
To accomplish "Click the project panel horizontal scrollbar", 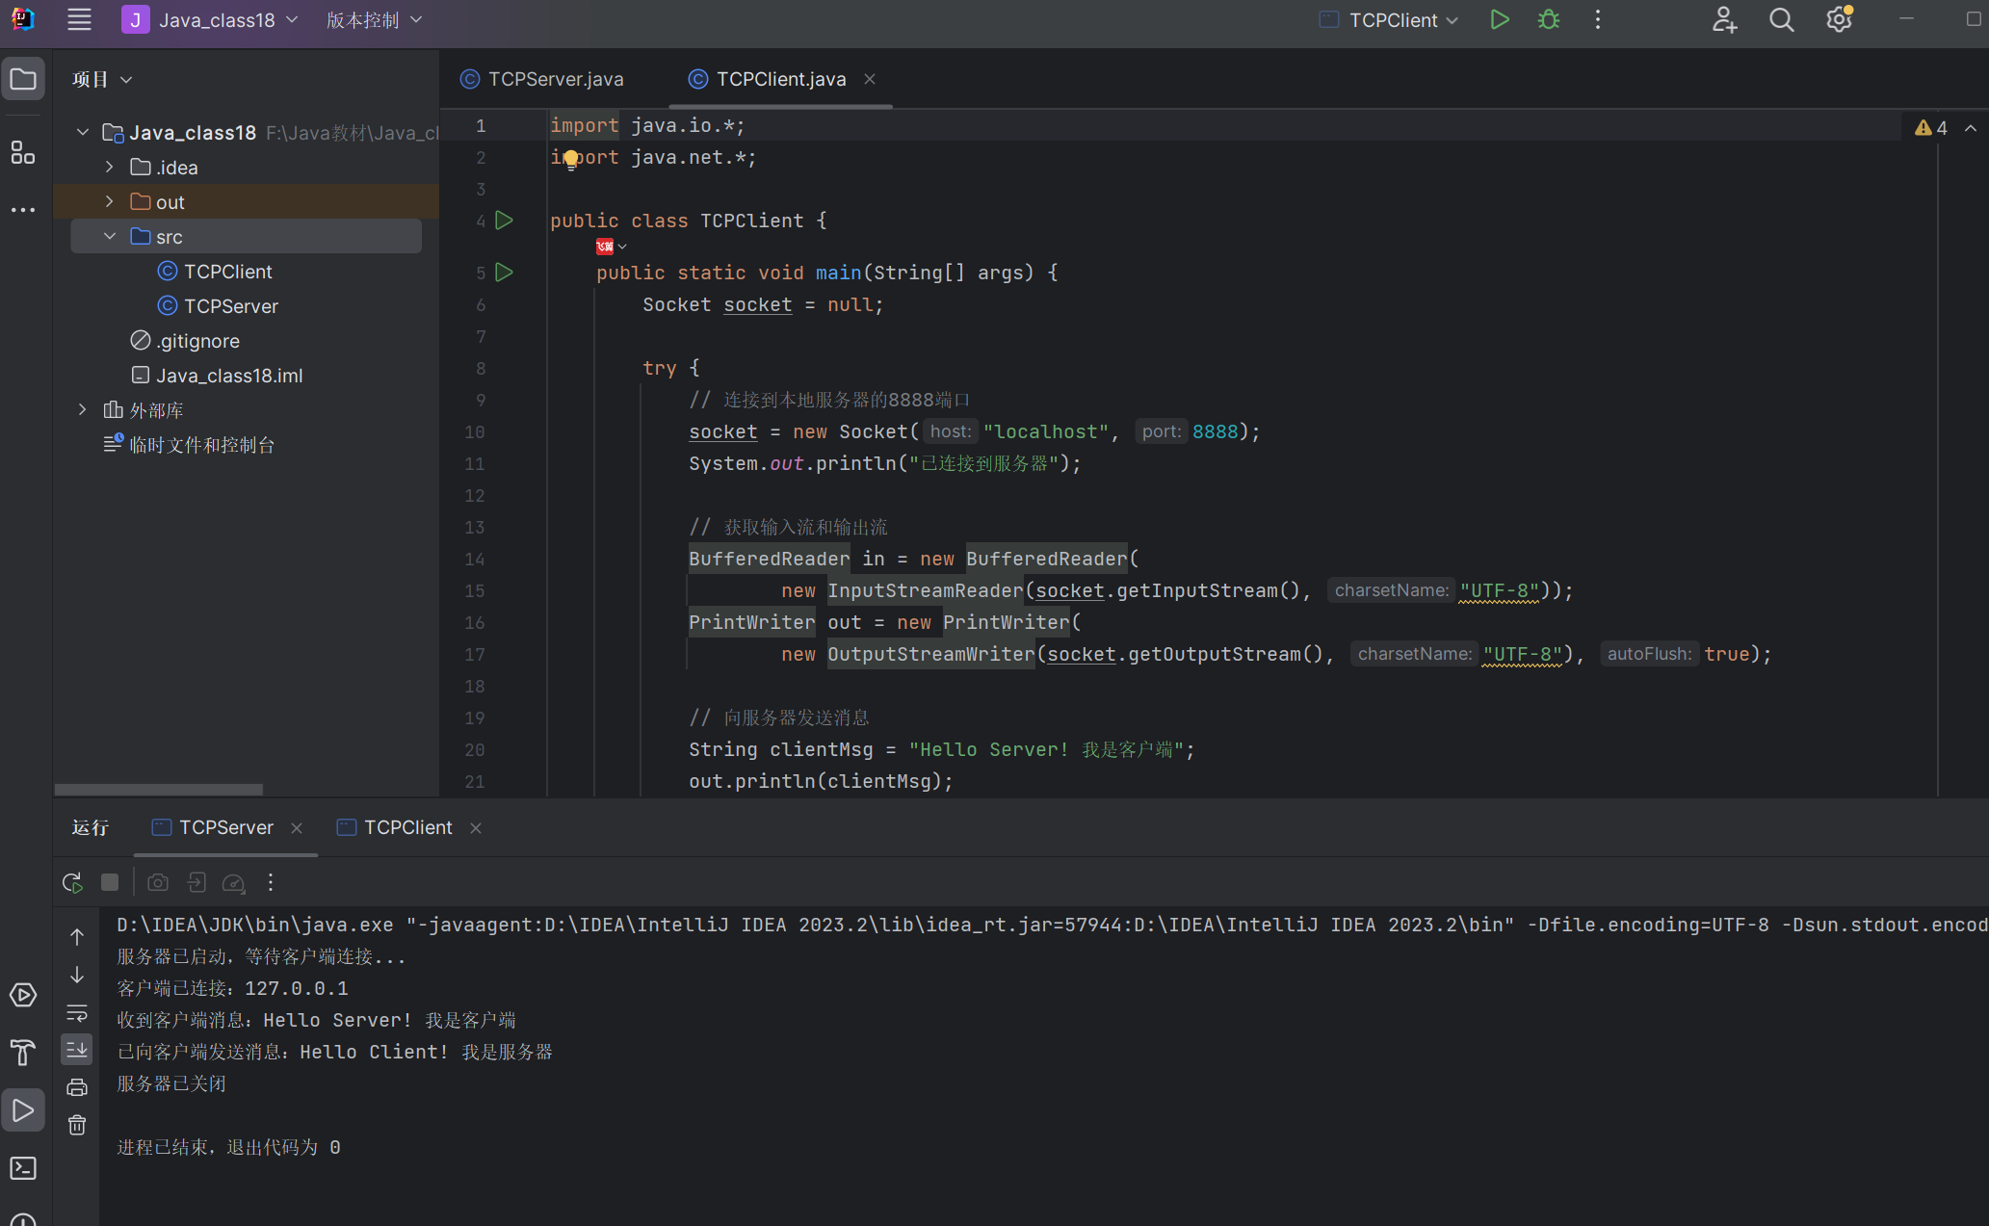I will pos(159,789).
